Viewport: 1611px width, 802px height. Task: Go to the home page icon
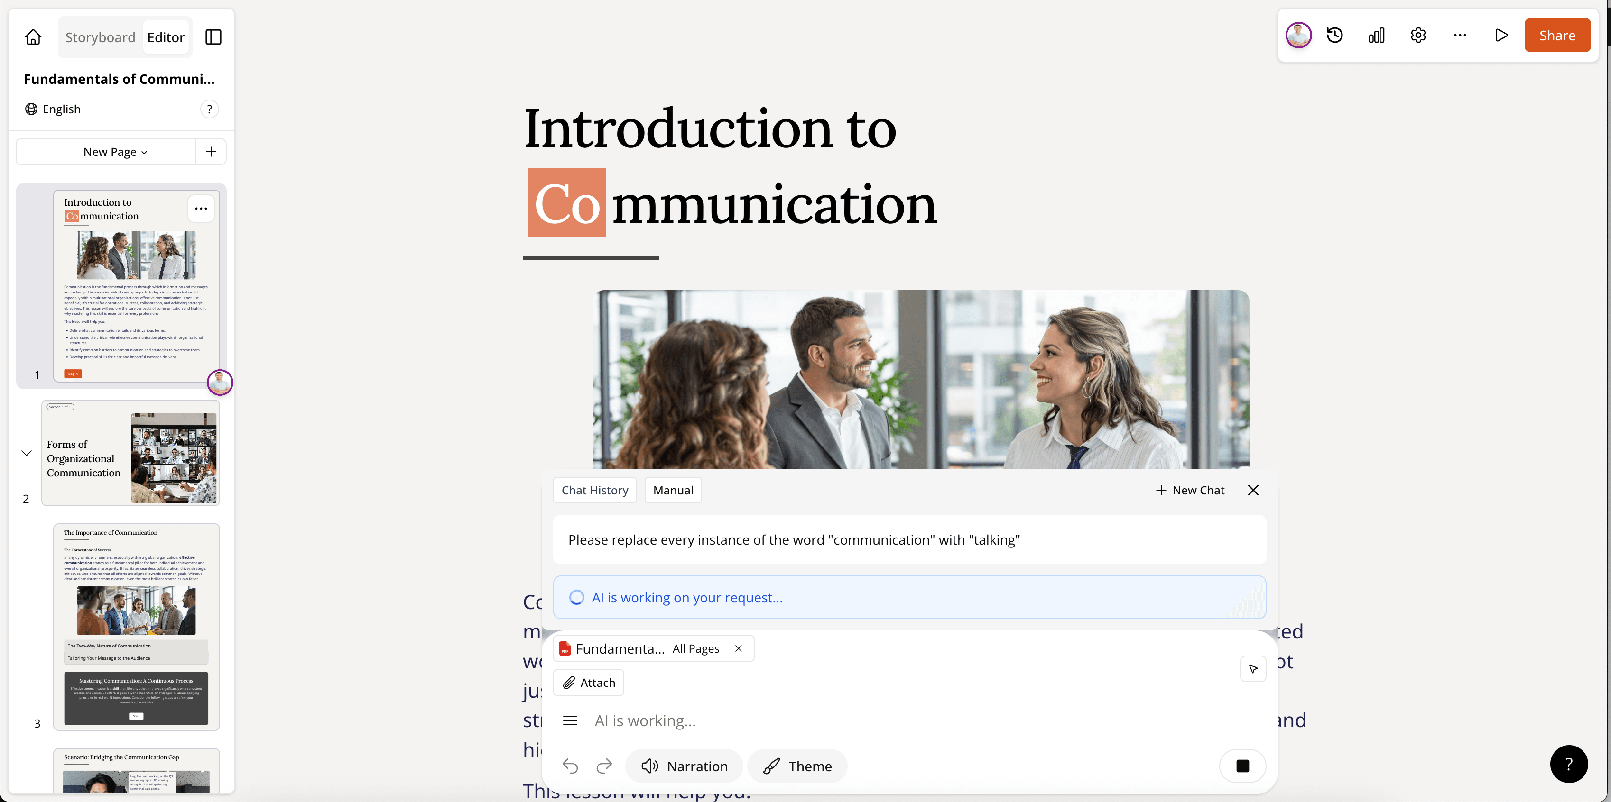[x=33, y=37]
